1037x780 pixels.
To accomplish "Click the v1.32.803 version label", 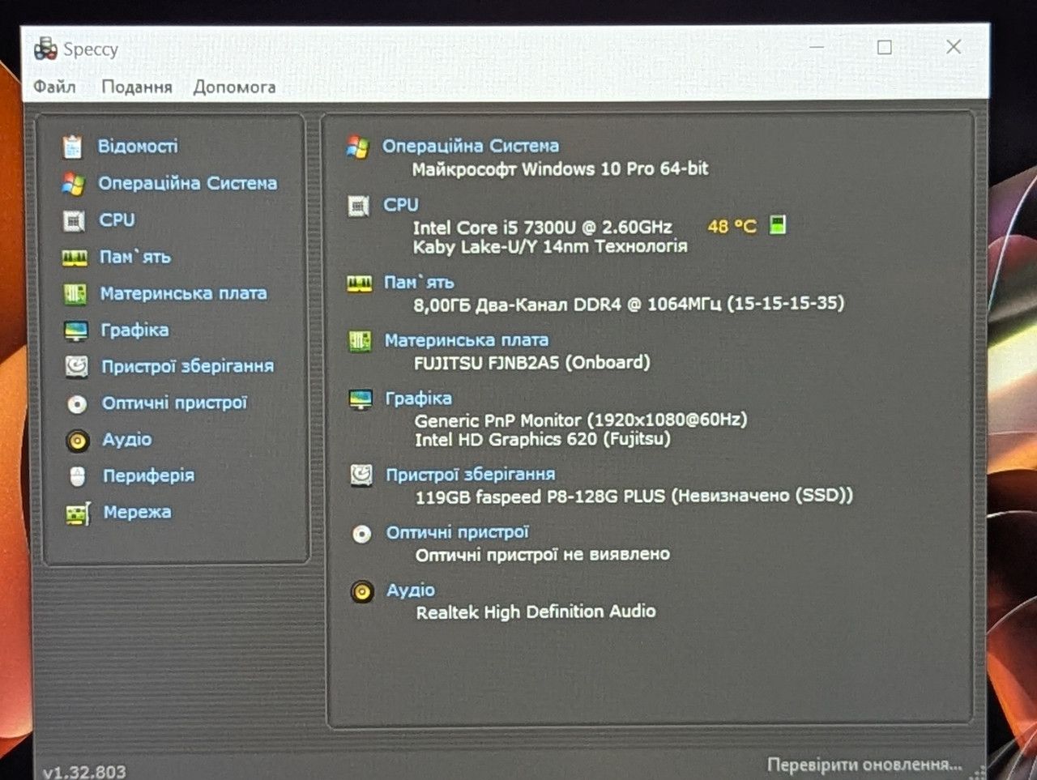I will tap(84, 771).
